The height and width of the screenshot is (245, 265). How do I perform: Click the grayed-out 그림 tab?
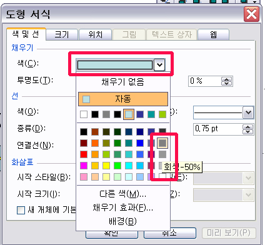point(129,34)
